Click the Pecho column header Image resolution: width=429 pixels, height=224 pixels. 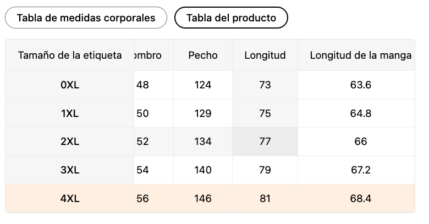point(203,55)
